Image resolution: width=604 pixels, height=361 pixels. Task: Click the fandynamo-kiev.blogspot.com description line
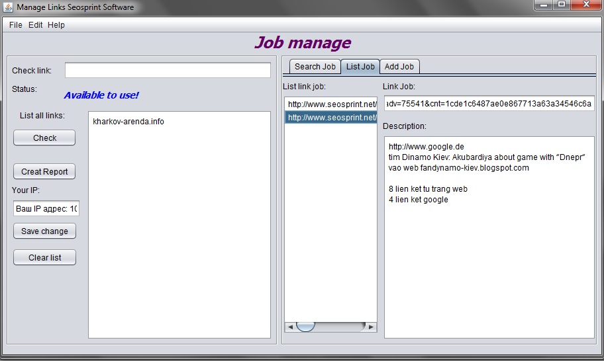[x=459, y=168]
